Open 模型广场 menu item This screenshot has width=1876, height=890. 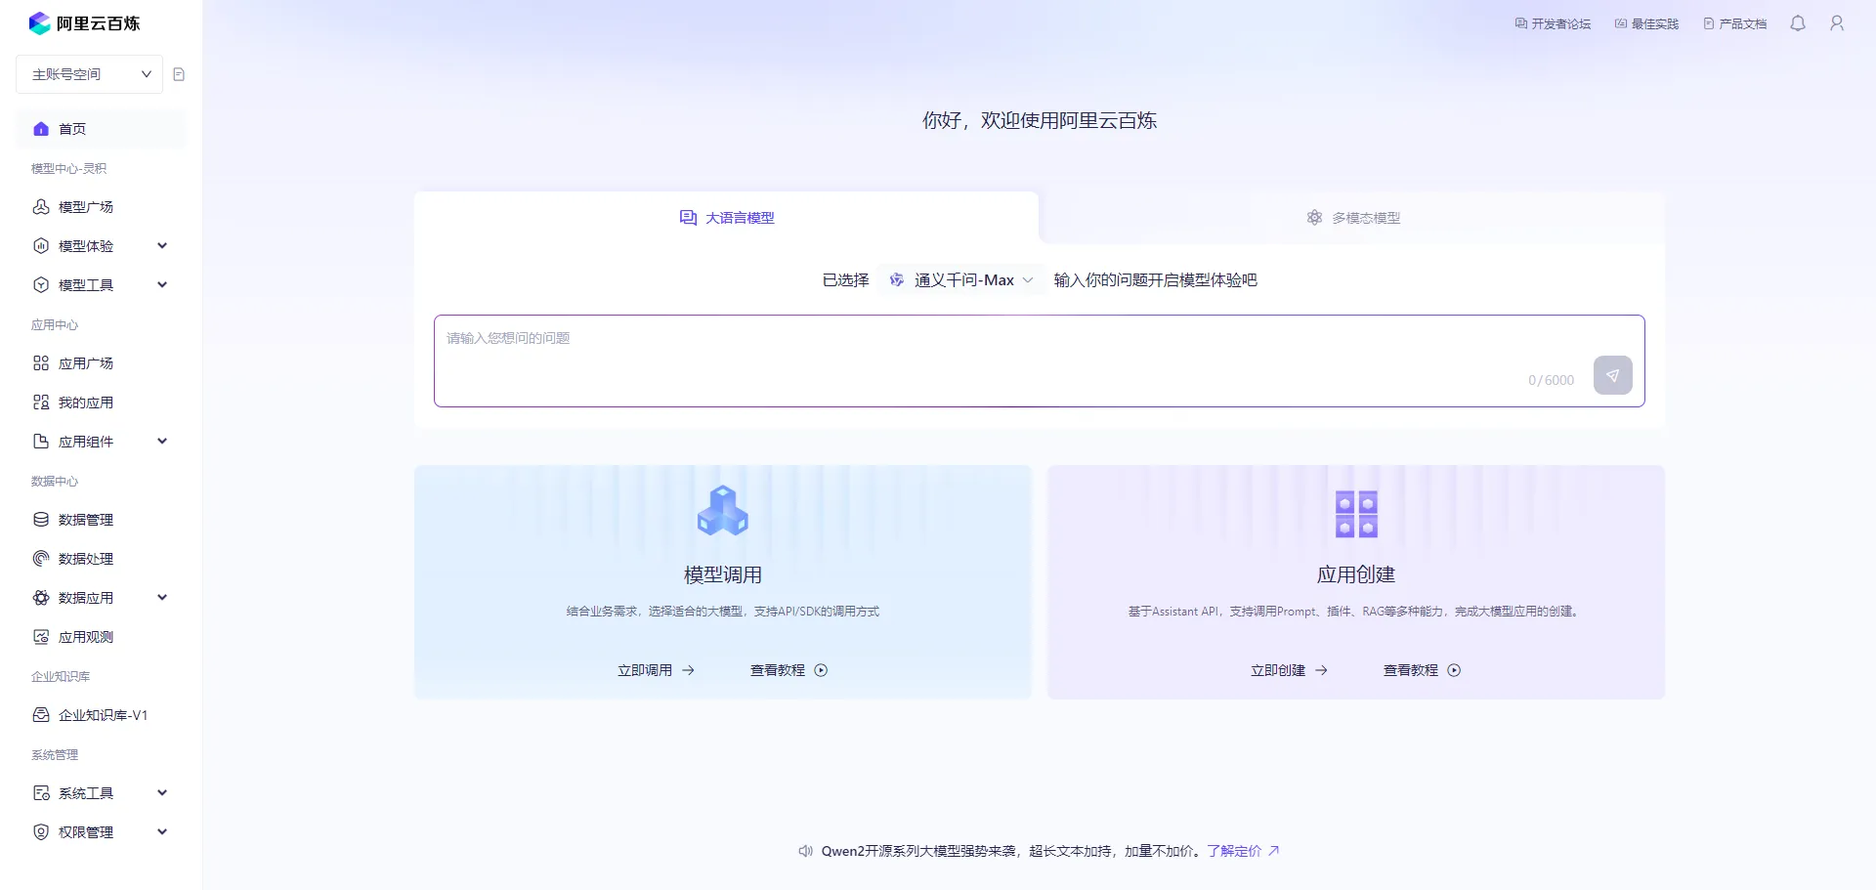click(x=101, y=207)
